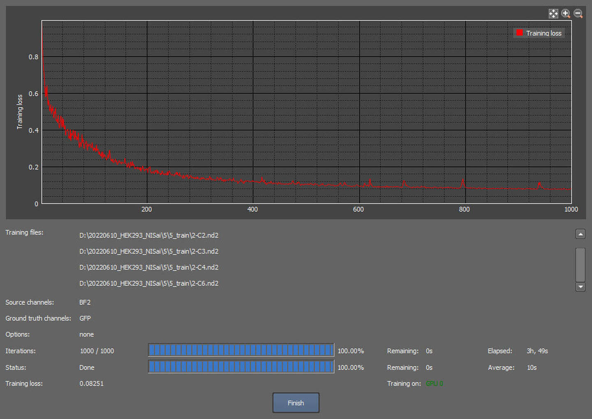The width and height of the screenshot is (592, 419).
Task: Select the 2-C3.nd2 training file path
Action: coord(149,251)
